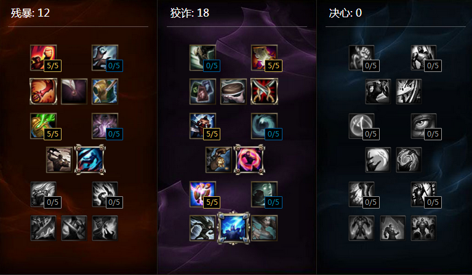Click the grey eye mastery in 决心
Viewport: 472px width, 275px height.
[x=423, y=126]
